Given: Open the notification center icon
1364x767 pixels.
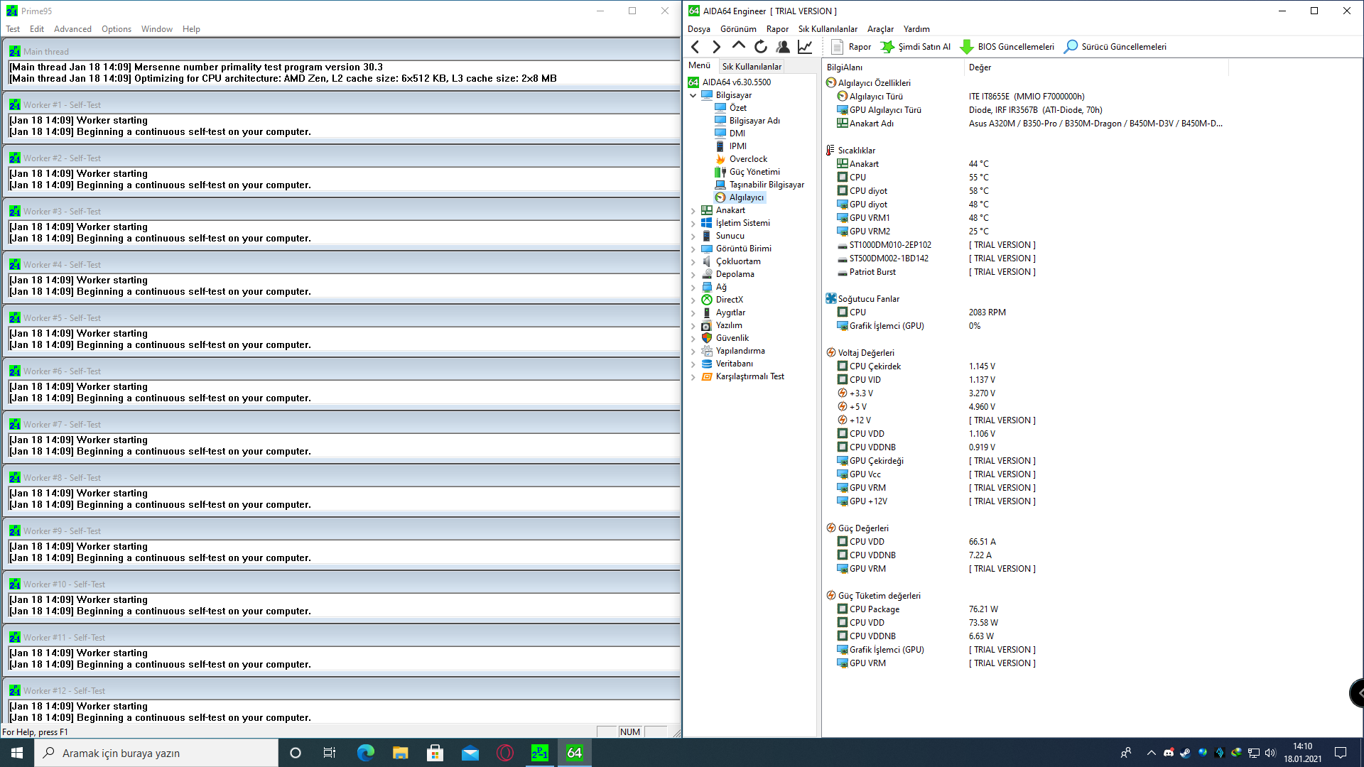Looking at the screenshot, I should click(1341, 753).
